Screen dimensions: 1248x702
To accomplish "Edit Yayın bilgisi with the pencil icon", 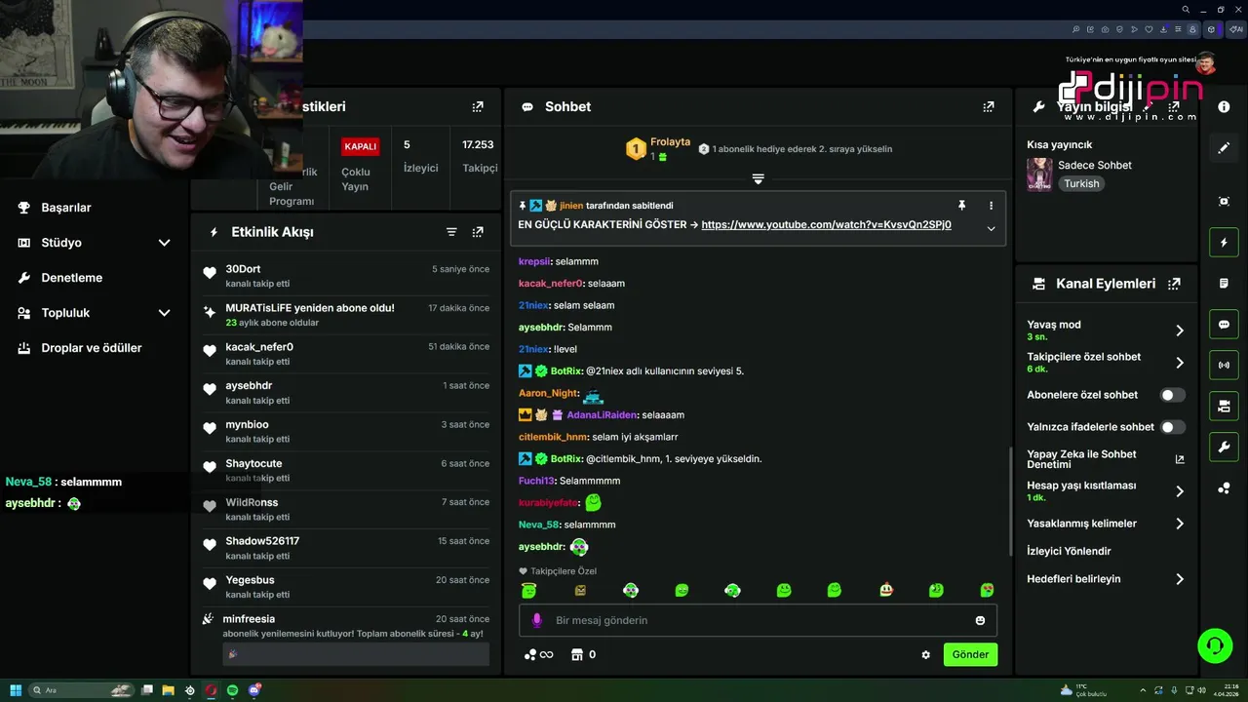I will pos(1148,107).
